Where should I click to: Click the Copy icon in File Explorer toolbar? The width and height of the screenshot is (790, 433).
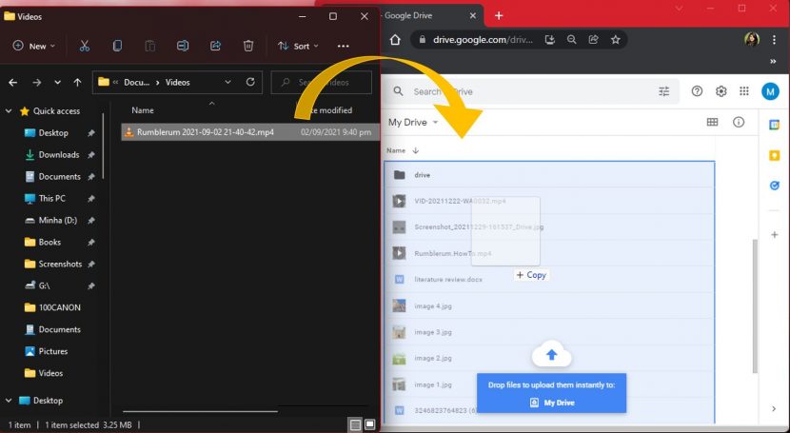[x=117, y=46]
